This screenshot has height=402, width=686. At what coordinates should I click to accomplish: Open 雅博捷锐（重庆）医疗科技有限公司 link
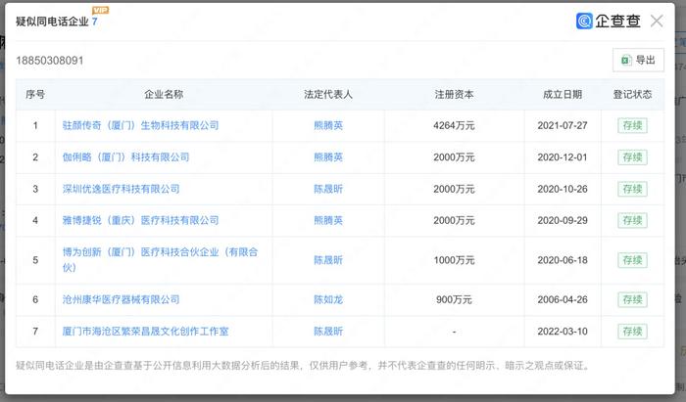pos(140,220)
